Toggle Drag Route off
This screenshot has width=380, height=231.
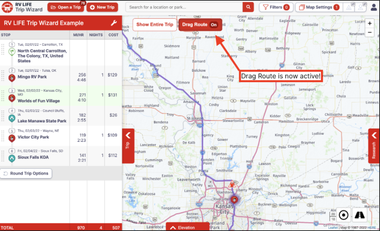(x=200, y=25)
